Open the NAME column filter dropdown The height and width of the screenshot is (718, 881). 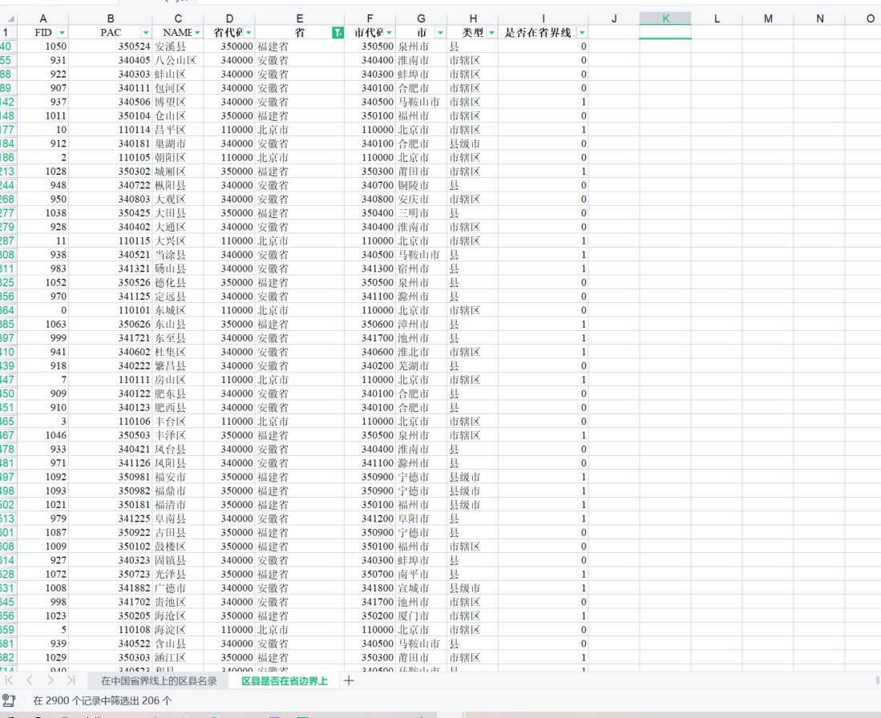[196, 32]
